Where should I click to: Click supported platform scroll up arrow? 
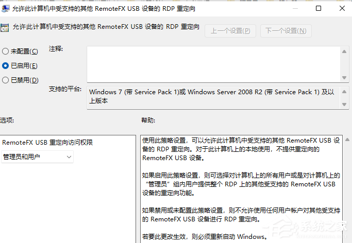click(x=344, y=92)
